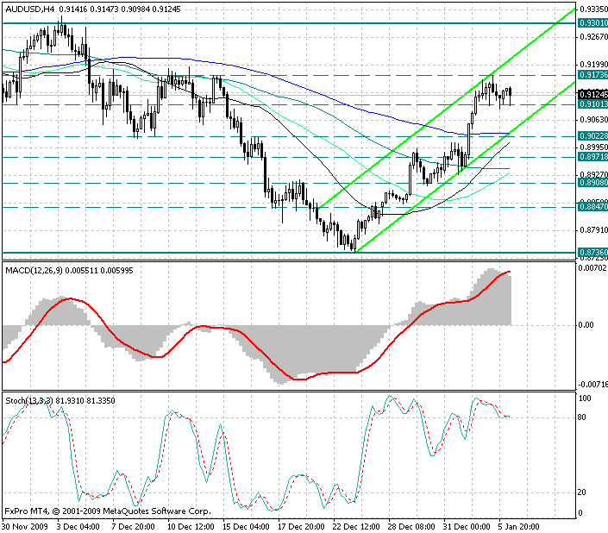Click the 3 Dec 04:00 time label

(78, 527)
